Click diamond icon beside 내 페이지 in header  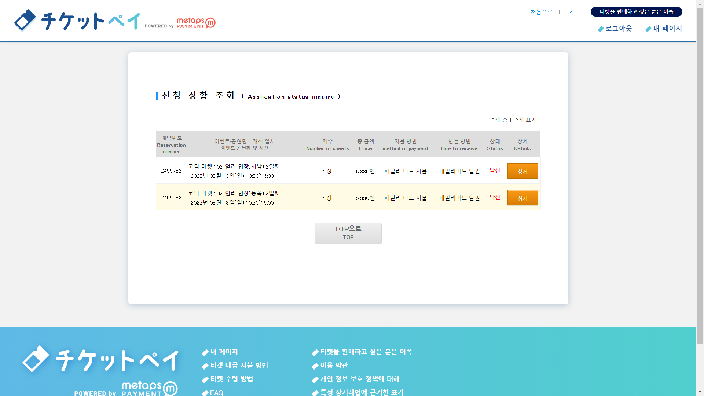click(x=648, y=29)
